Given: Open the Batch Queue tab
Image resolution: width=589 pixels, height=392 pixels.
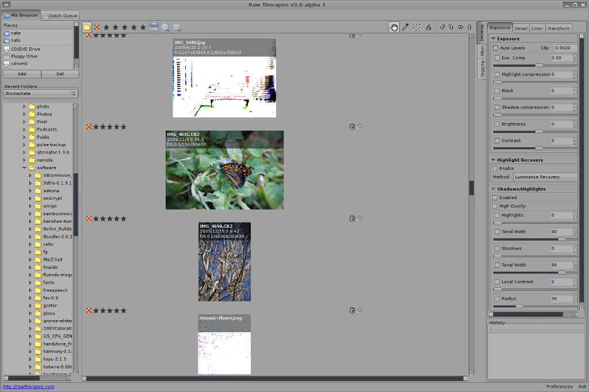Looking at the screenshot, I should pyautogui.click(x=60, y=16).
